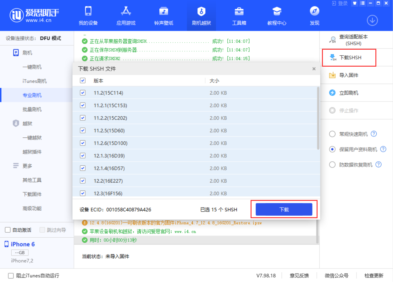Image resolution: width=393 pixels, height=282 pixels.
Task: Open help for 保留用户资料刷机
Action: pyautogui.click(x=383, y=149)
